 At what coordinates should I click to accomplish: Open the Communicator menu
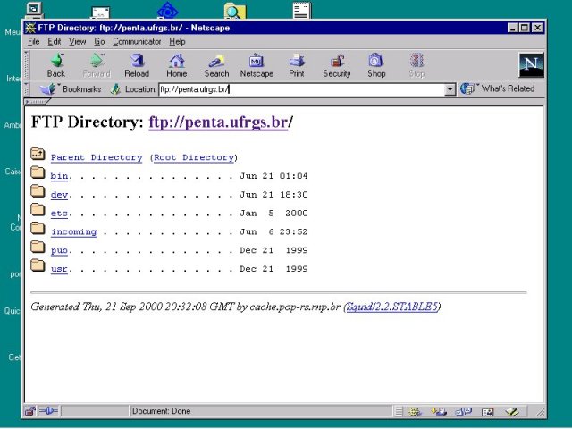pos(137,42)
